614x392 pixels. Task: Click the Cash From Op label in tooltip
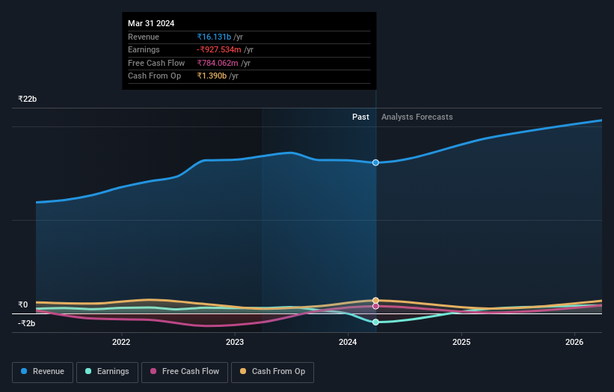click(x=155, y=76)
